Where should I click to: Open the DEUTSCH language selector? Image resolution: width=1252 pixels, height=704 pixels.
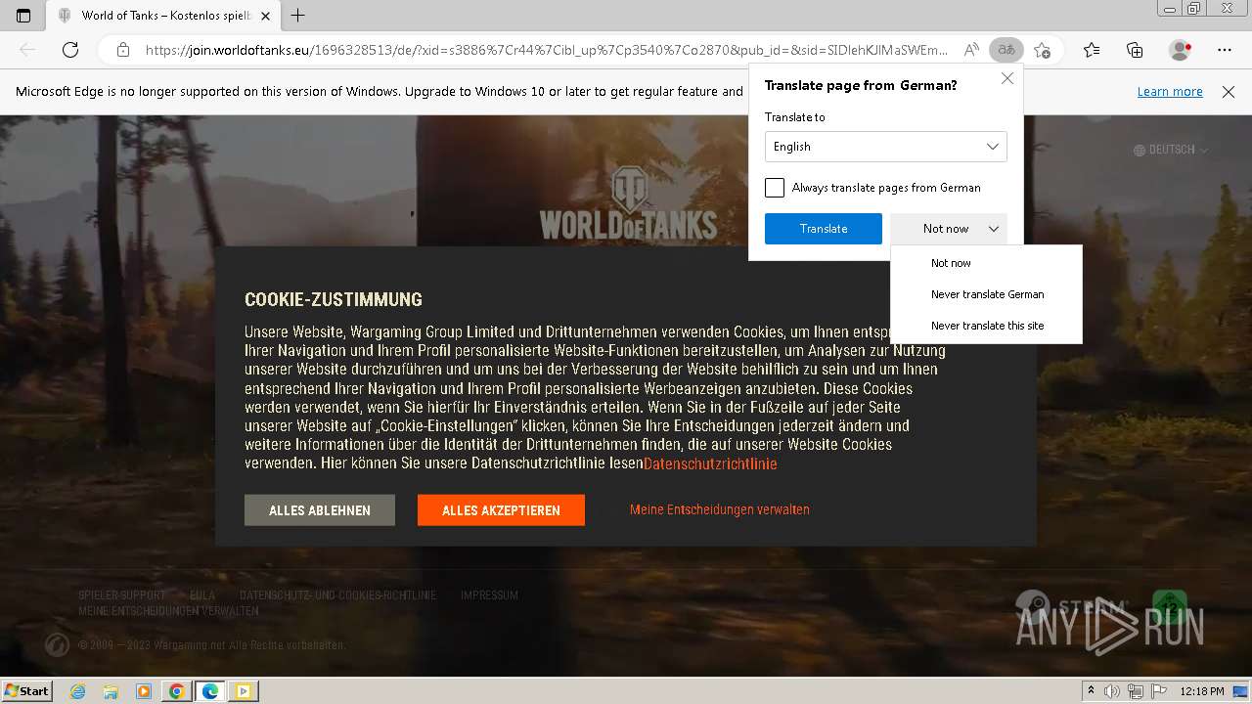pyautogui.click(x=1171, y=150)
